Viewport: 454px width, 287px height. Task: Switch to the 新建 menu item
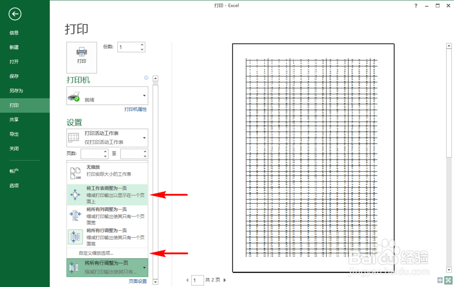tap(14, 47)
